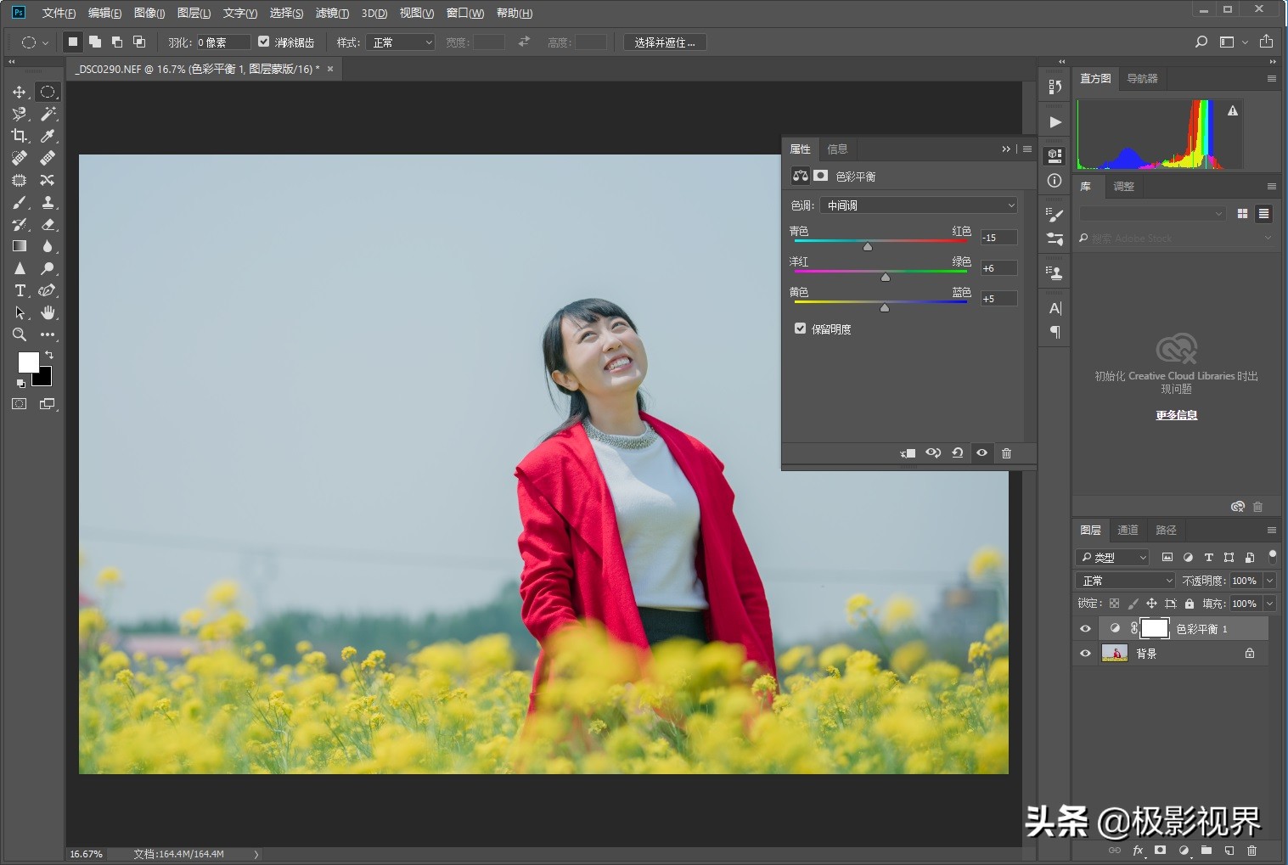Uncheck the 保留明度 checkbox
The height and width of the screenshot is (865, 1288).
[800, 329]
